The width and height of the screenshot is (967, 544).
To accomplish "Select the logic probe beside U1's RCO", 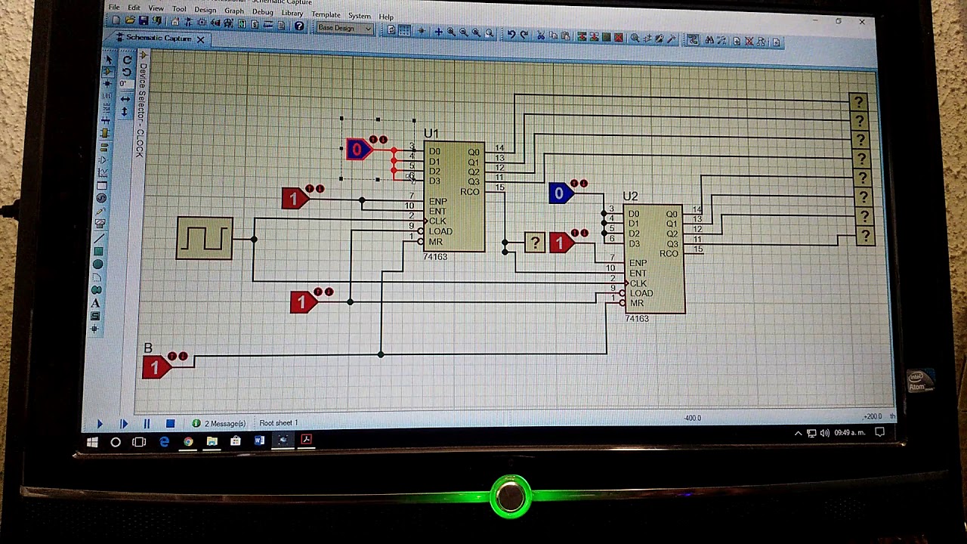I will 536,243.
